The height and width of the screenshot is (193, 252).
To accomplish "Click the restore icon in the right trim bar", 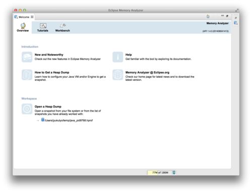I will tap(236, 18).
